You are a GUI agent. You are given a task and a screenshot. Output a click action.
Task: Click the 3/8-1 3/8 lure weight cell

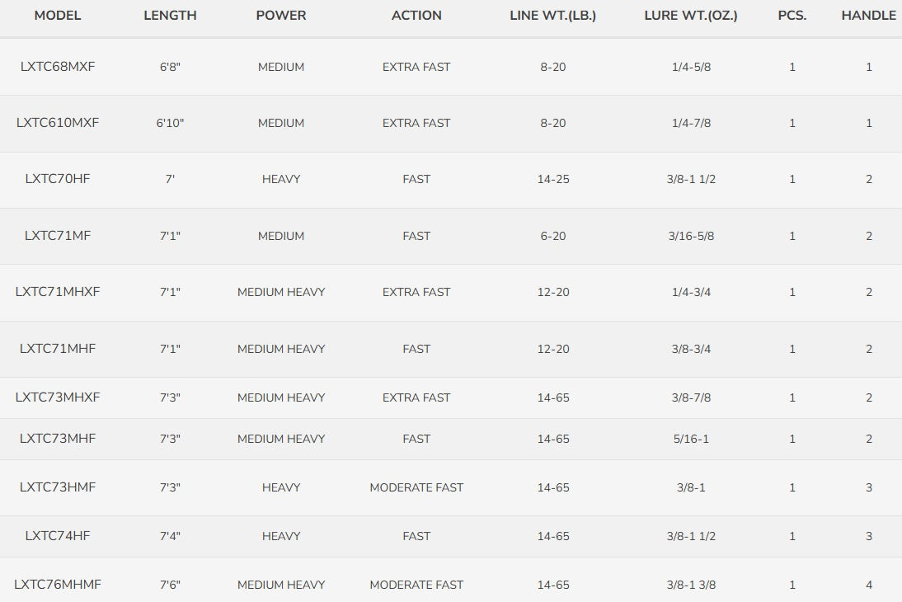coord(691,585)
